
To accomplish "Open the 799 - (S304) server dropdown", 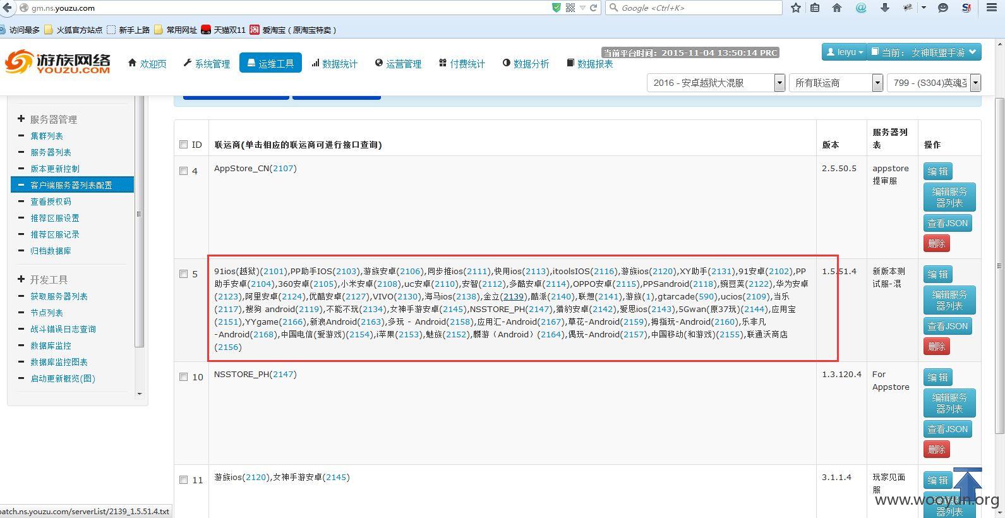I will click(x=934, y=83).
